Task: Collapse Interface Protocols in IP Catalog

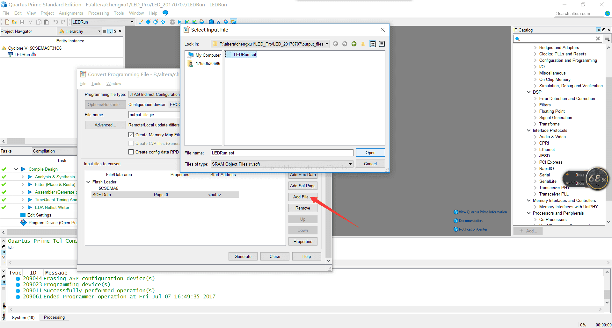Action: 529,131
